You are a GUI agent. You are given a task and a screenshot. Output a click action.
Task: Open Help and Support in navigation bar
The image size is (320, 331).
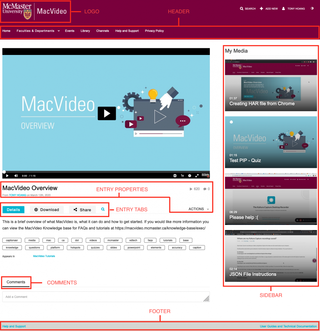tap(127, 31)
